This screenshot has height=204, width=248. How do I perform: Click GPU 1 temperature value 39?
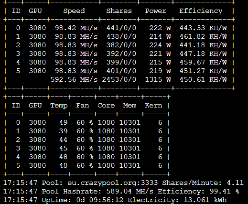(x=63, y=131)
